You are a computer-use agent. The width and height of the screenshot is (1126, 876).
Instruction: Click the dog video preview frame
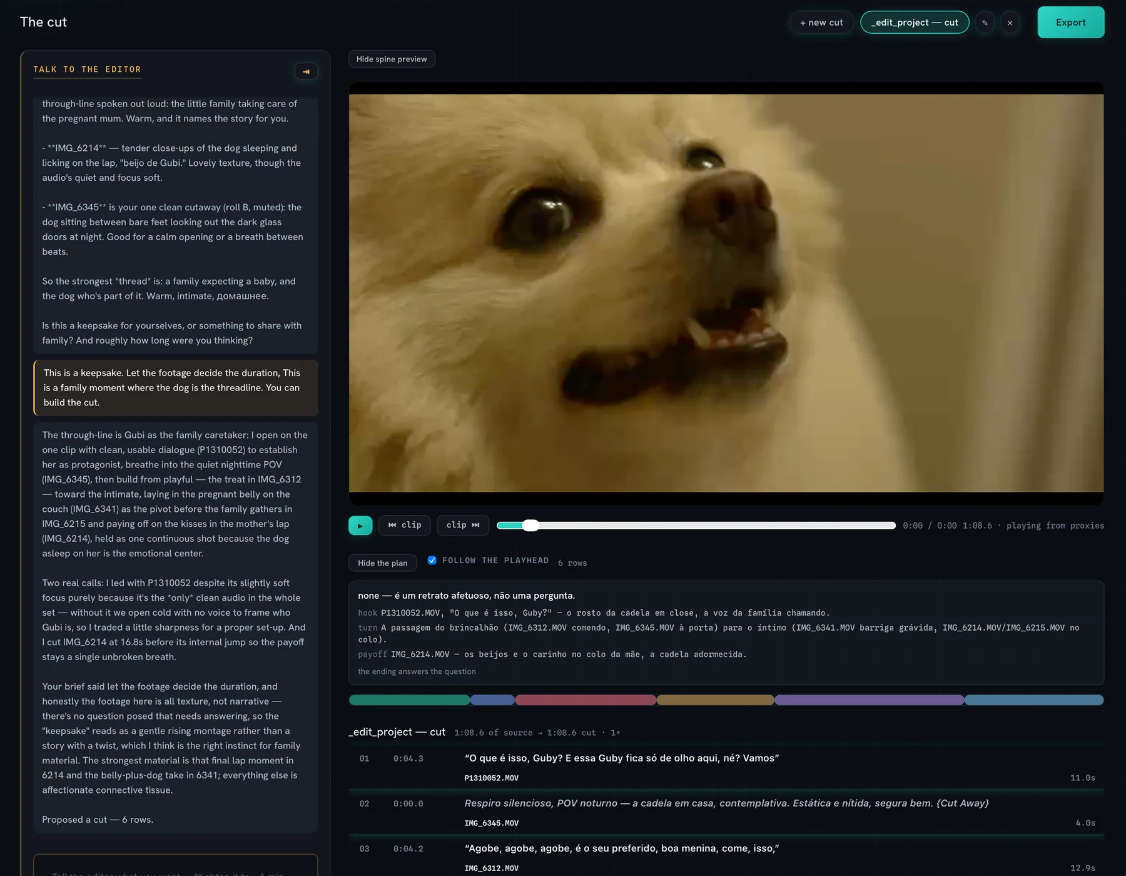726,293
